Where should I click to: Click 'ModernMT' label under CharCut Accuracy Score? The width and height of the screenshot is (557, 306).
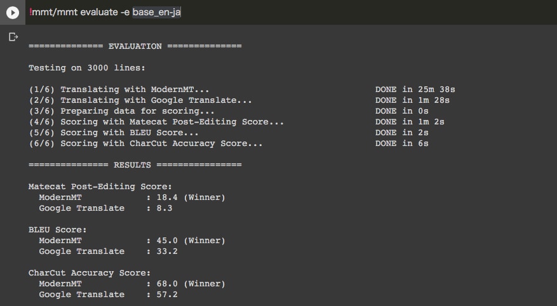60,284
